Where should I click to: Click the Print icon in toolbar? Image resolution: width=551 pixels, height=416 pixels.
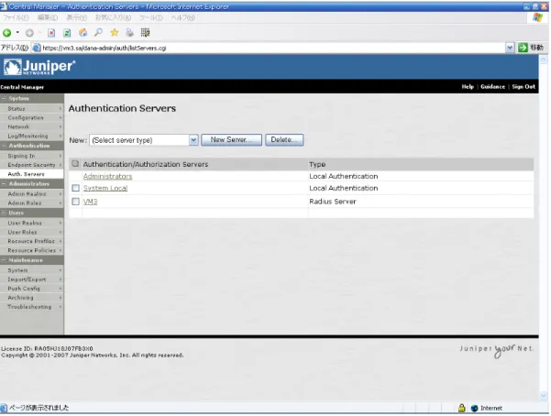129,33
